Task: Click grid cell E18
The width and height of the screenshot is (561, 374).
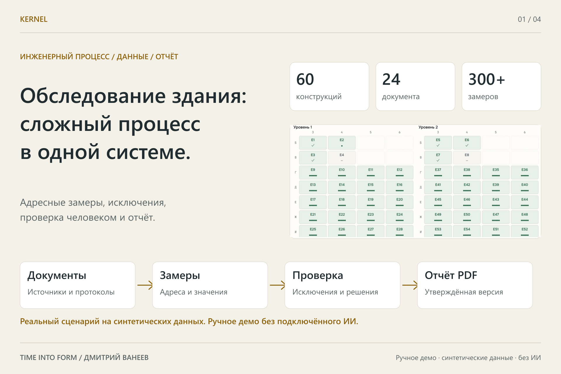Action: (342, 202)
